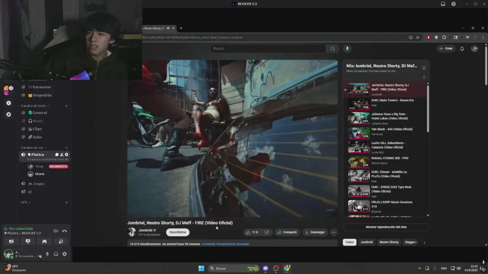
Task: Invite people to Platica channel
Action: [62, 155]
